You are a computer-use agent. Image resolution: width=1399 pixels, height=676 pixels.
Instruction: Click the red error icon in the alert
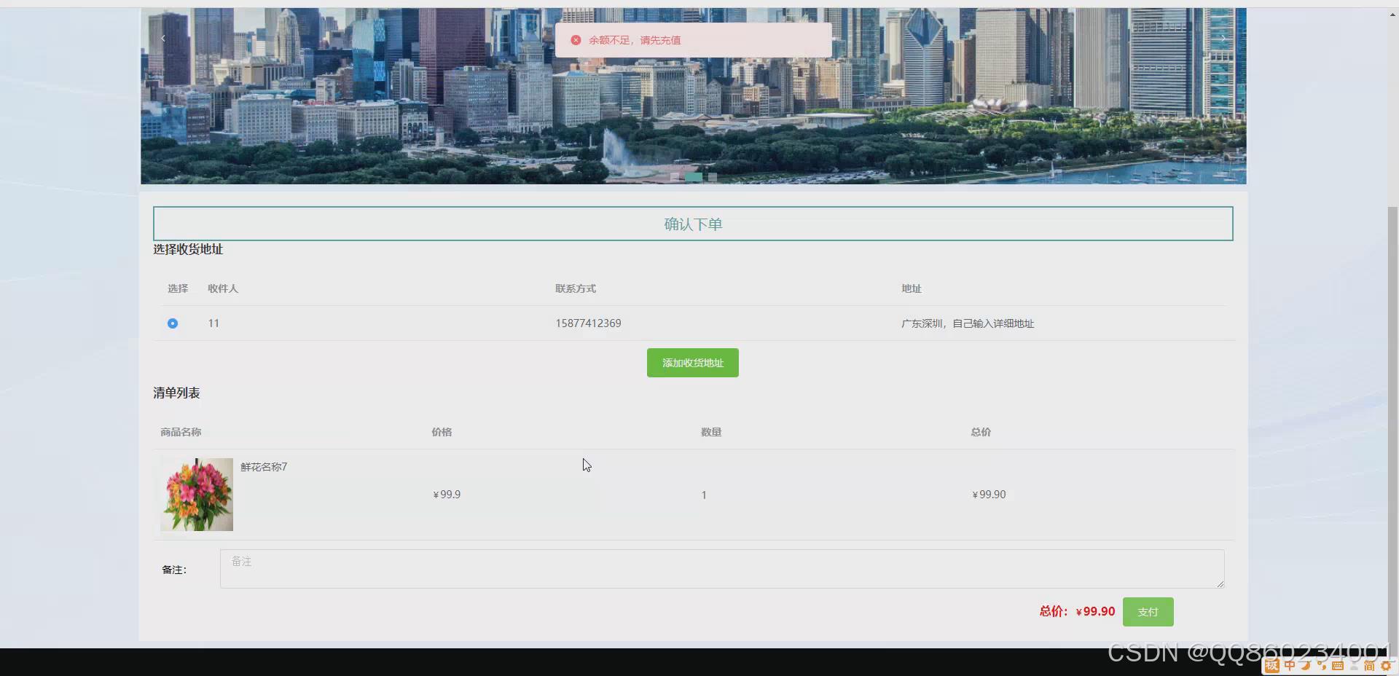tap(576, 40)
